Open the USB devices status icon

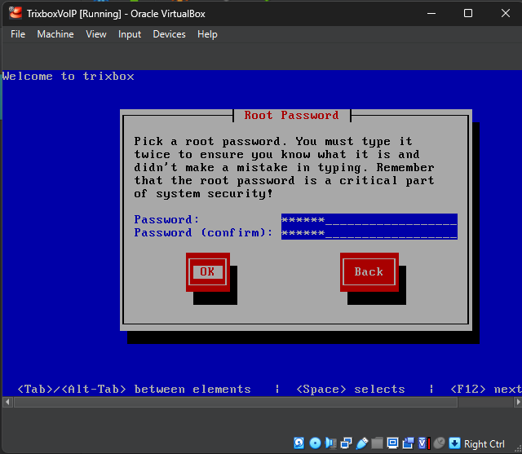click(362, 443)
